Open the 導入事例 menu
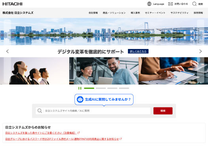 pyautogui.click(x=135, y=13)
